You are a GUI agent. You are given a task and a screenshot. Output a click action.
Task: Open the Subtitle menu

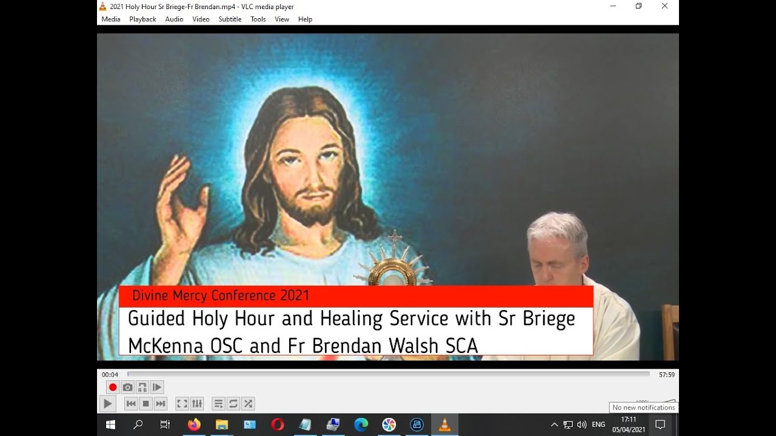click(x=230, y=19)
